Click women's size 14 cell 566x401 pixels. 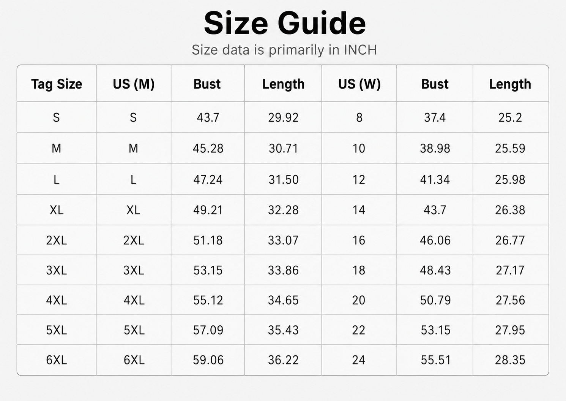click(359, 210)
